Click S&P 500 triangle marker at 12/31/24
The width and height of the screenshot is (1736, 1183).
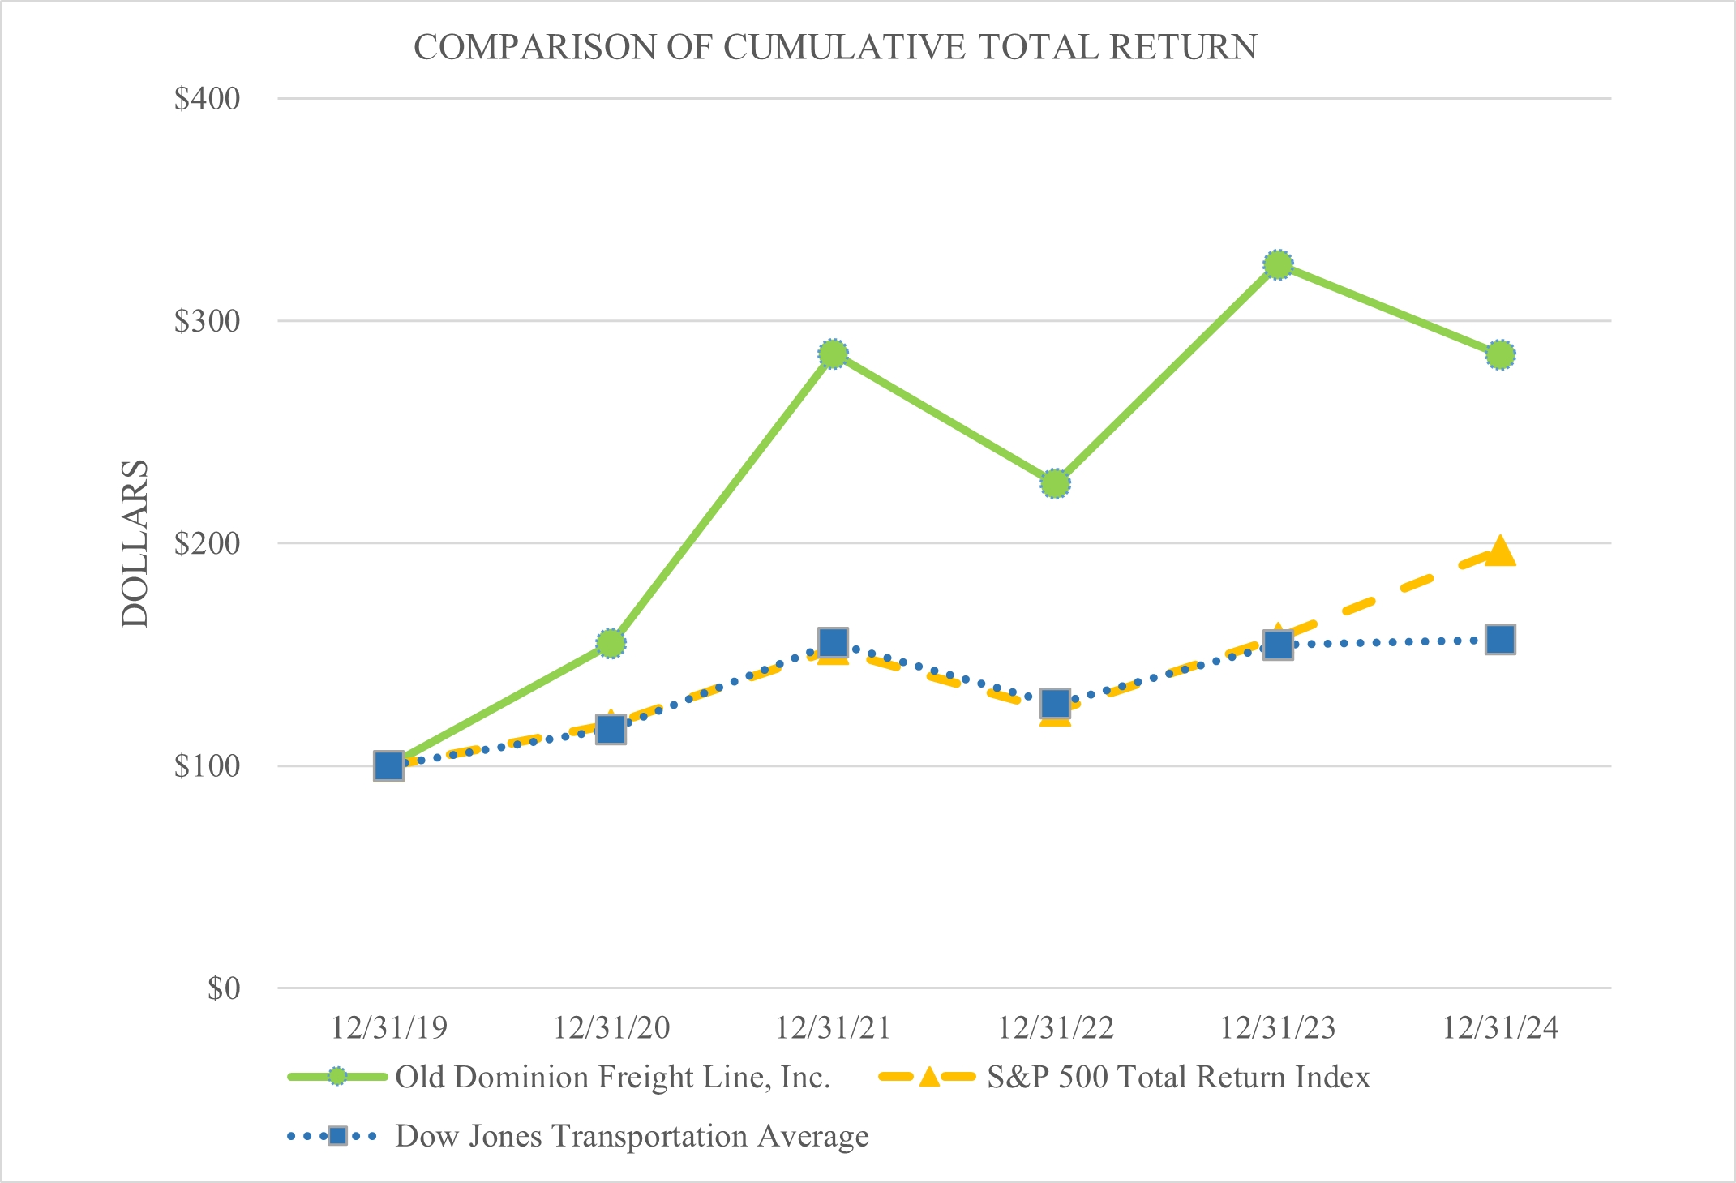(x=1500, y=552)
